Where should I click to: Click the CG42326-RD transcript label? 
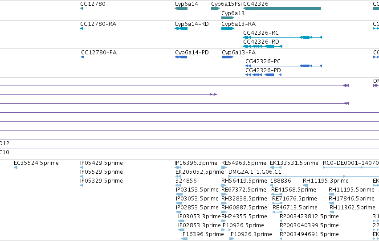[x=261, y=42]
